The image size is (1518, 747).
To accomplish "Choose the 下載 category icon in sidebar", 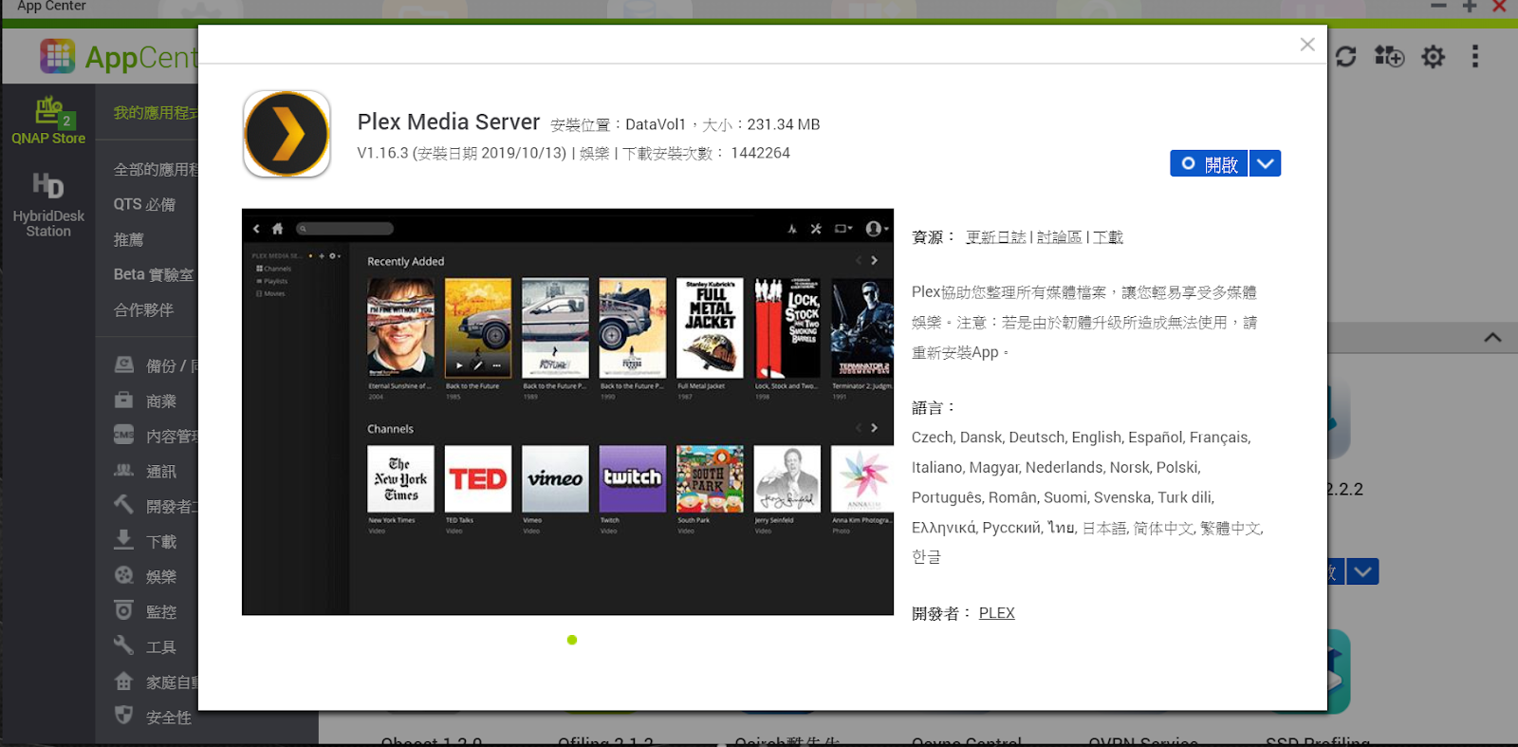I will tap(124, 540).
